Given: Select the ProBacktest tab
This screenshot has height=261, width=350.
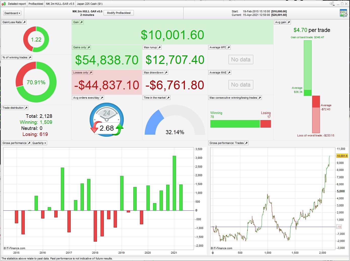Looking at the screenshot, I should 36,4.
